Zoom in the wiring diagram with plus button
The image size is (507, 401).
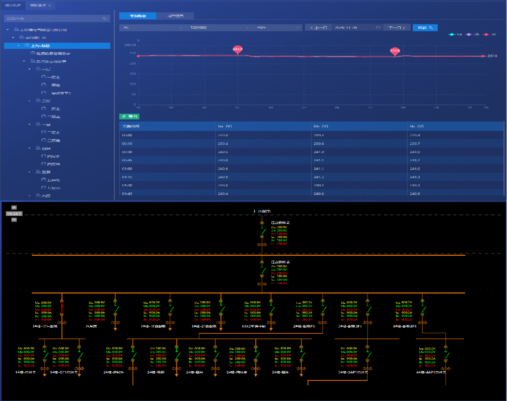click(14, 207)
